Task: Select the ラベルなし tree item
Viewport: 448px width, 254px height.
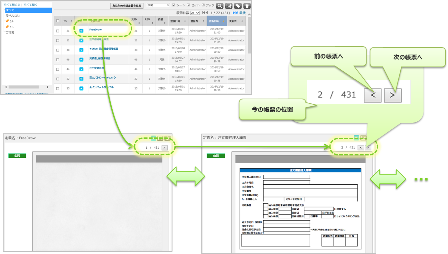Action: 13,15
